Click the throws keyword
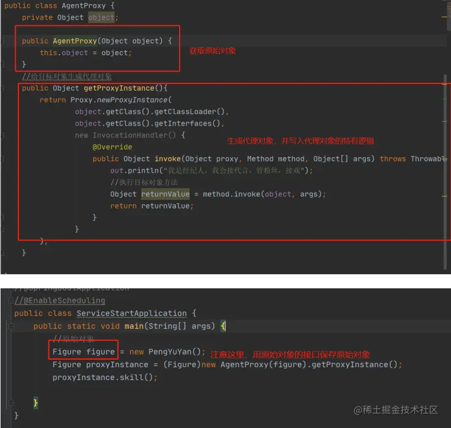The width and height of the screenshot is (451, 428). pos(392,159)
